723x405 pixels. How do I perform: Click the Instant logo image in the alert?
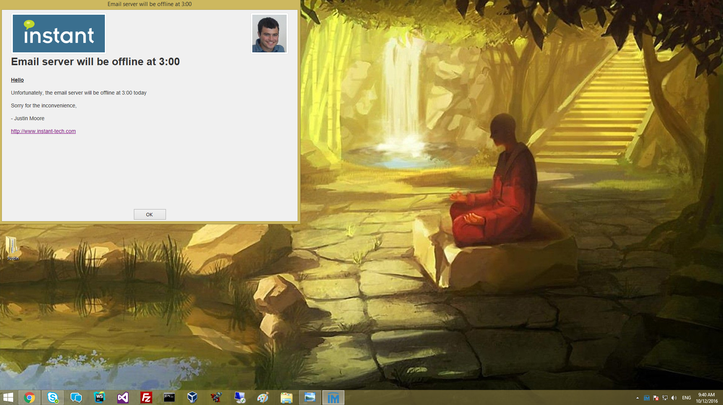click(x=59, y=34)
